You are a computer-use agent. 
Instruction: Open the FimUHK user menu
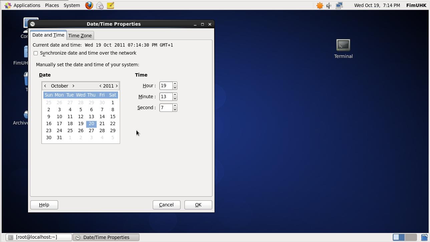point(416,5)
